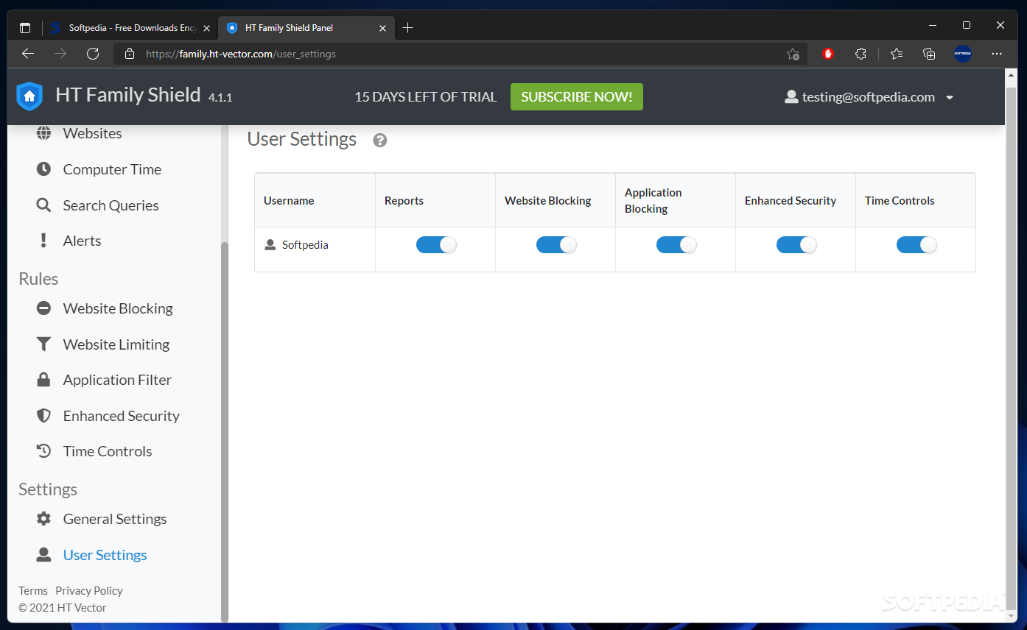Image resolution: width=1027 pixels, height=630 pixels.
Task: Open General Settings page
Action: [115, 519]
